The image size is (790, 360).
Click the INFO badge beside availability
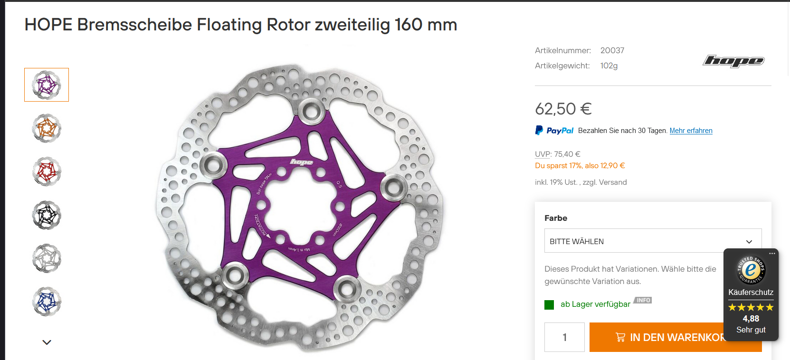pyautogui.click(x=643, y=300)
